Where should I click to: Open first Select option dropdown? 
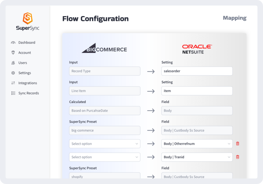(104, 144)
